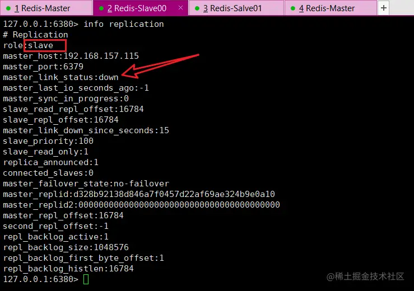Click the 'repl_backlog_size:1048576' line

[66, 247]
